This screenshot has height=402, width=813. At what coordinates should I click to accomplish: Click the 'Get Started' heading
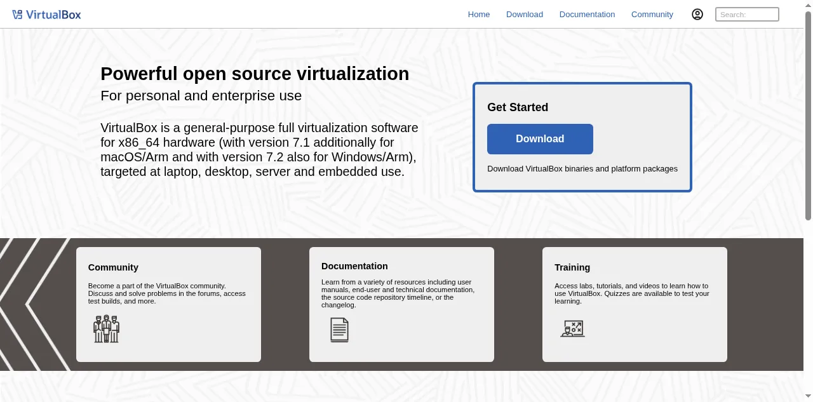(x=518, y=107)
